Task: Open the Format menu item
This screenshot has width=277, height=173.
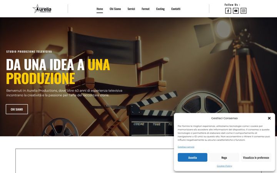Action: tap(145, 9)
